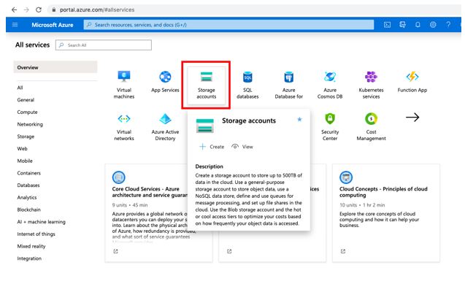Open the Notifications bell
The width and height of the screenshot is (465, 284).
pyautogui.click(x=418, y=25)
